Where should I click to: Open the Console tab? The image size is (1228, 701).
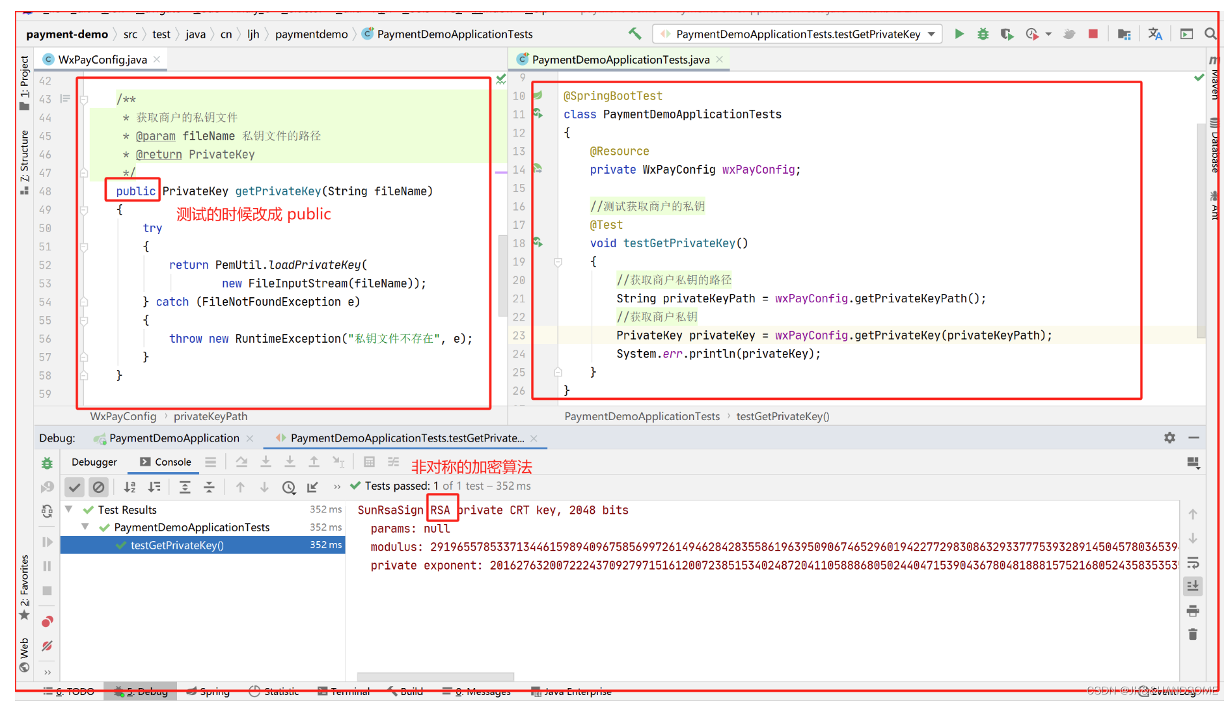[165, 462]
